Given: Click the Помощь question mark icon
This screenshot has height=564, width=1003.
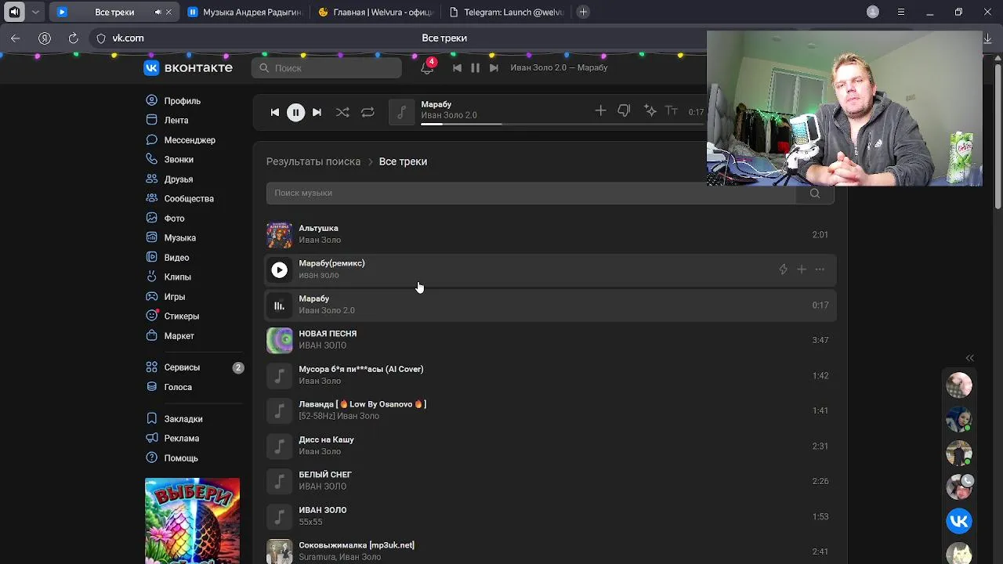Looking at the screenshot, I should 152,457.
